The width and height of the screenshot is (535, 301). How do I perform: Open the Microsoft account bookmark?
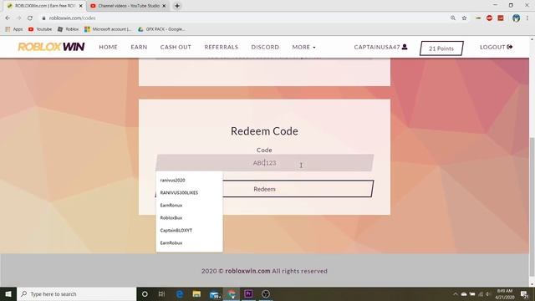[108, 29]
